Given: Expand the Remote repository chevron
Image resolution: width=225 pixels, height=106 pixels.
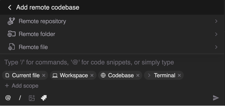Looking at the screenshot, I should coord(216,21).
